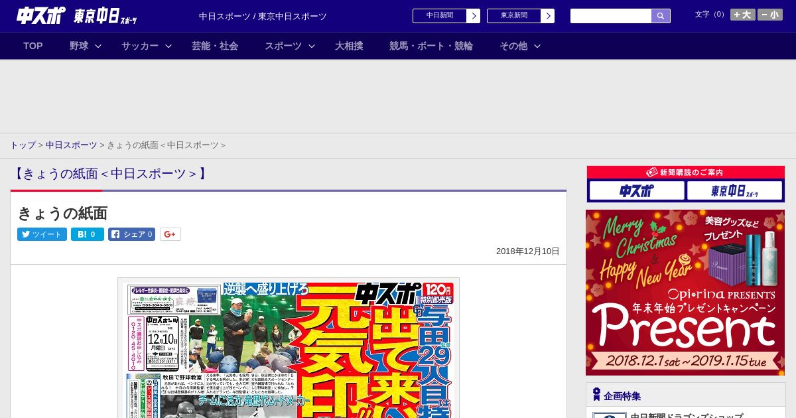Open 競馬・ボート・競輪 navigation item
796x418 pixels.
[431, 46]
